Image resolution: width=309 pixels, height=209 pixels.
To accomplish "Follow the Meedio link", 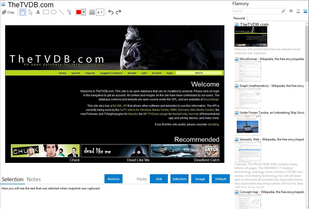I will click(x=133, y=114).
